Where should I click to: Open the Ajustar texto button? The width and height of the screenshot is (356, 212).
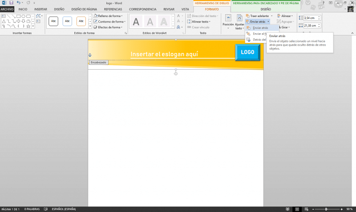coord(239,22)
